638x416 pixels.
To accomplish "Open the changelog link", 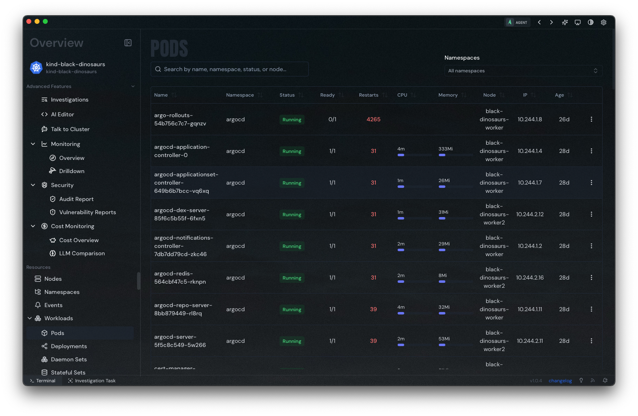I will [x=560, y=381].
